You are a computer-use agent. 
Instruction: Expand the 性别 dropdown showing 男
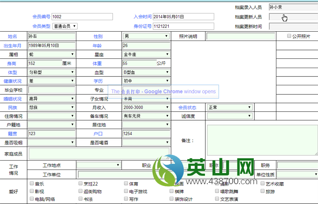(x=146, y=36)
